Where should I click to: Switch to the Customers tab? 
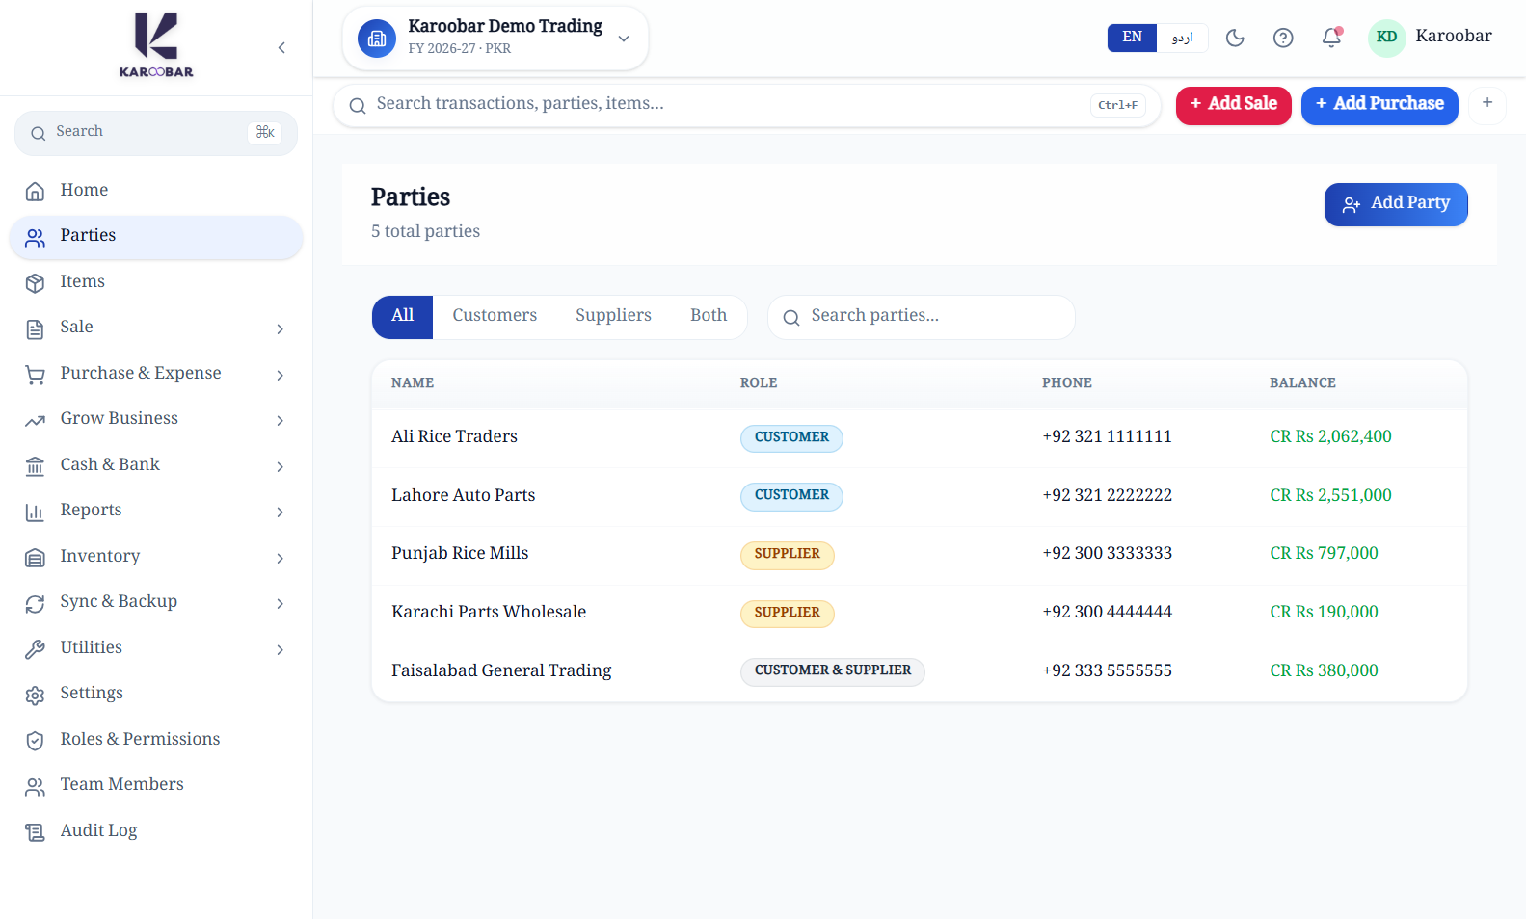coord(495,317)
